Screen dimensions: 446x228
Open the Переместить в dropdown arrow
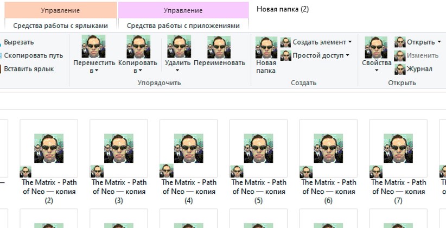(97, 71)
